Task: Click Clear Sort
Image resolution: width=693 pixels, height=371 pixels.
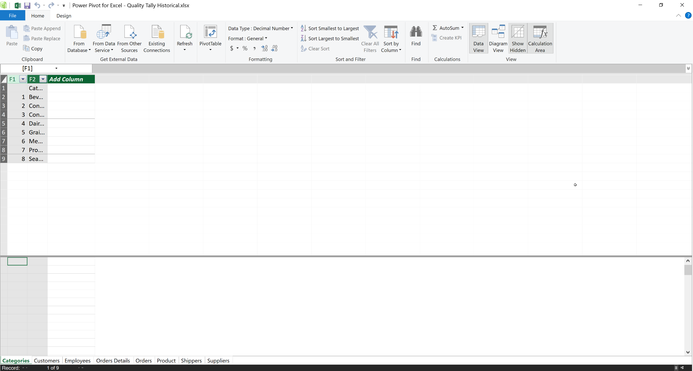Action: coord(315,49)
